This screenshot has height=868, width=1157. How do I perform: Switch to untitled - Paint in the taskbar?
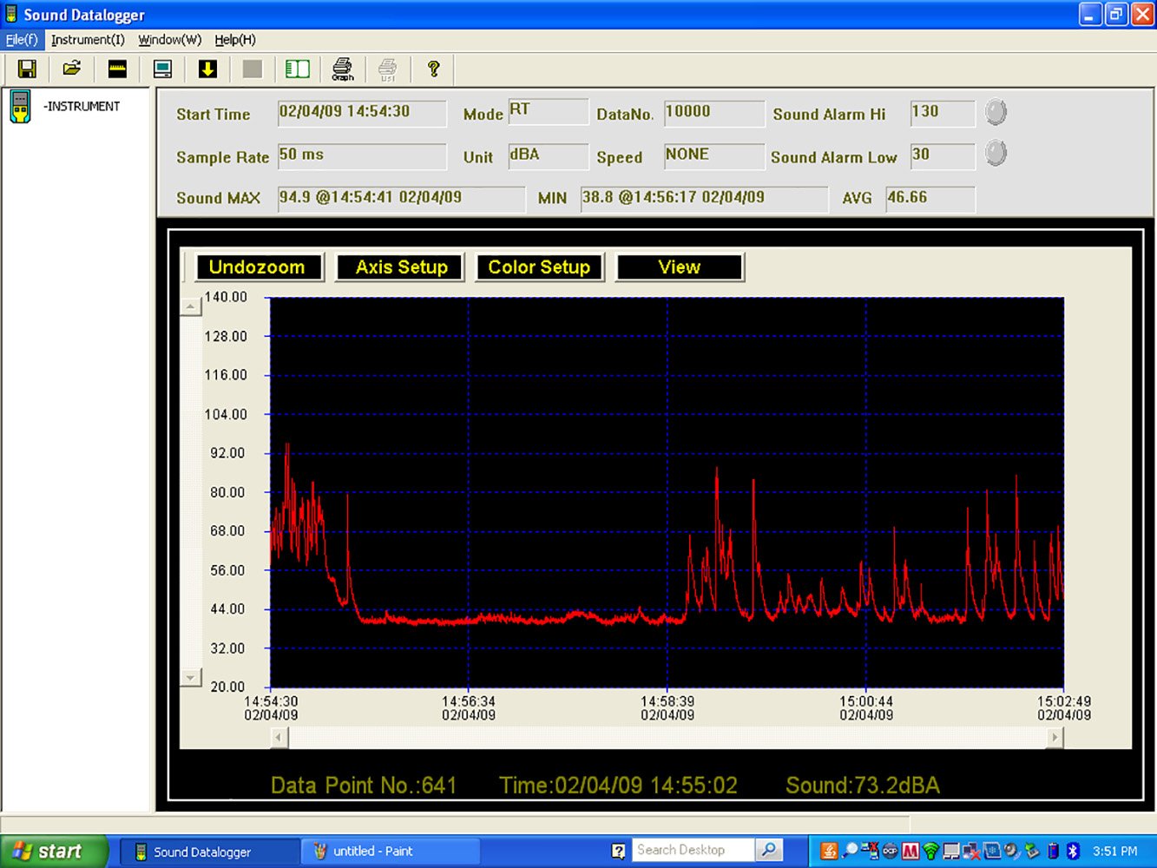pos(390,852)
